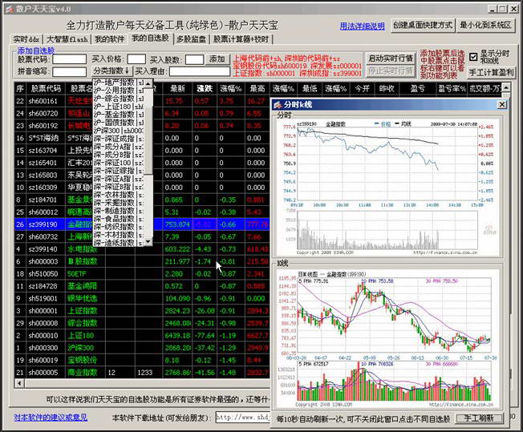
Task: Select the sh000300 沪深300 row
Action: (142, 348)
